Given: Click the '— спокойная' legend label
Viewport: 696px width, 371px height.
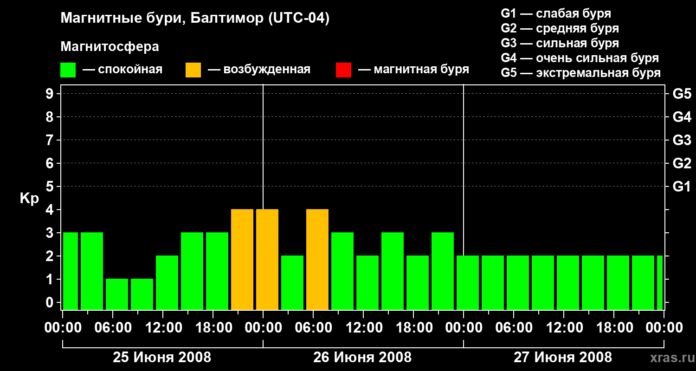Looking at the screenshot, I should pos(122,70).
